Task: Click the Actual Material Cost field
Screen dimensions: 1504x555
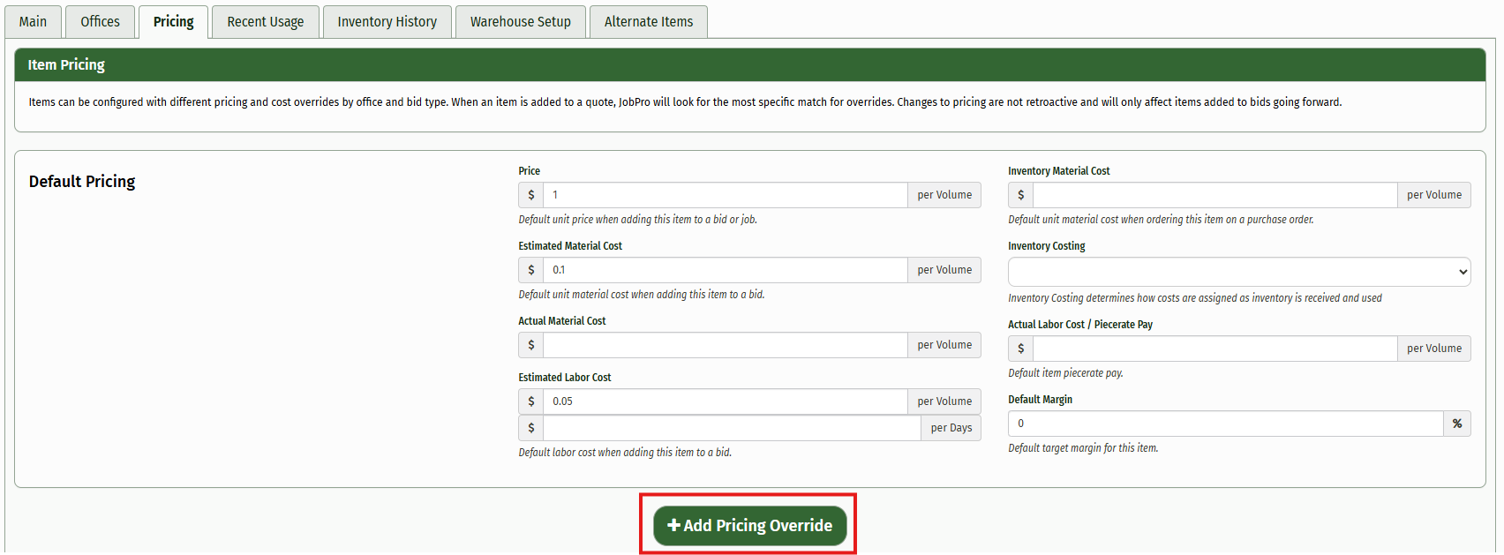Action: pos(725,345)
